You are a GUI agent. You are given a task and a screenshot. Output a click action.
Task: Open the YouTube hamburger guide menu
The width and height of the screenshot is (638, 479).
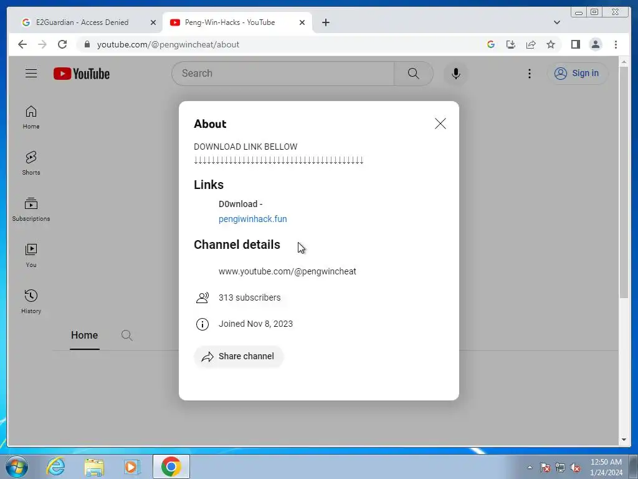(x=31, y=74)
